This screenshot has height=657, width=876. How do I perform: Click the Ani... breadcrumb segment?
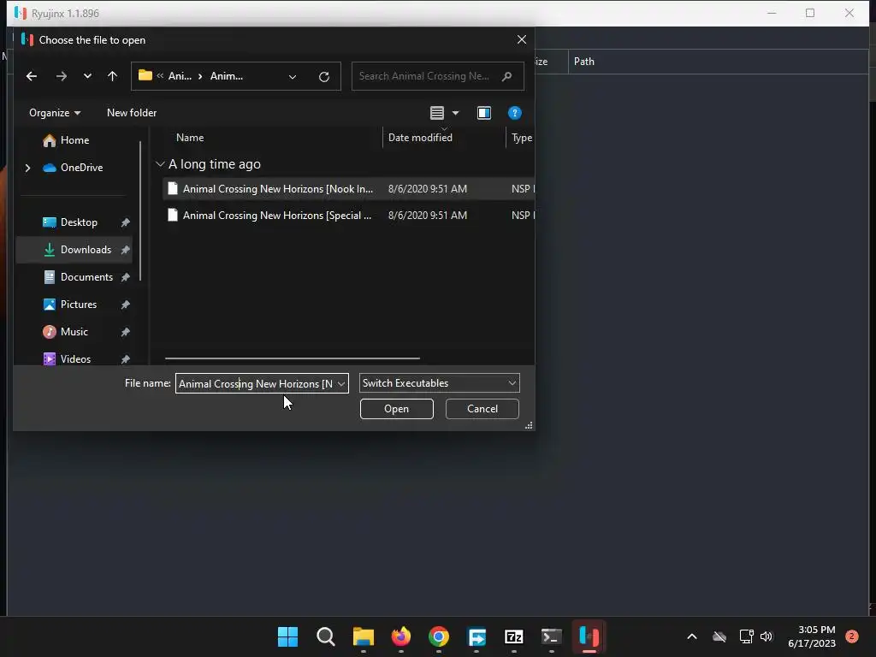(x=180, y=76)
